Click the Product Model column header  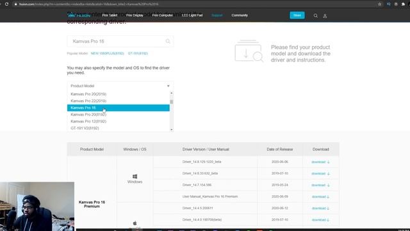92,150
